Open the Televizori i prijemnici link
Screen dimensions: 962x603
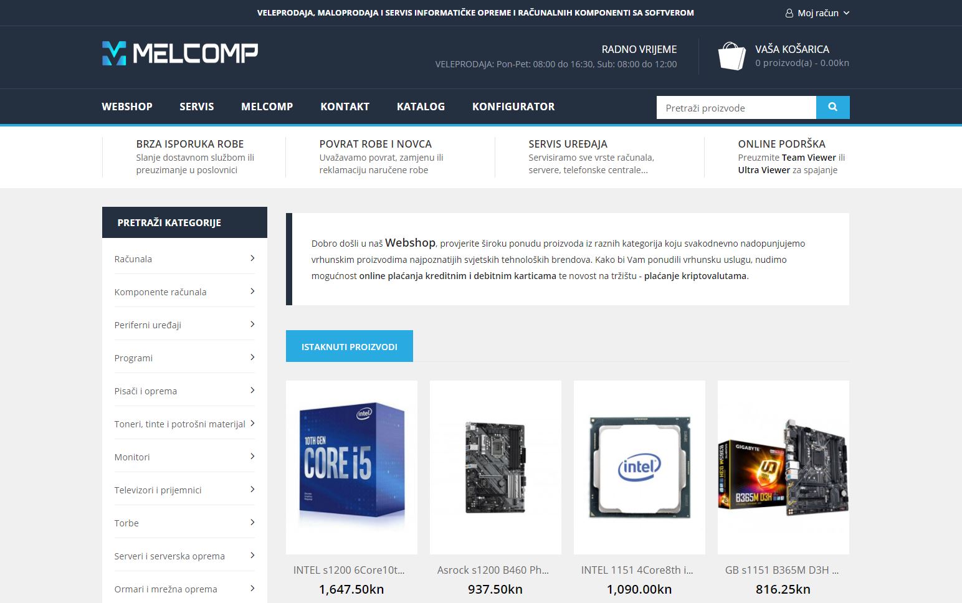[x=158, y=490]
